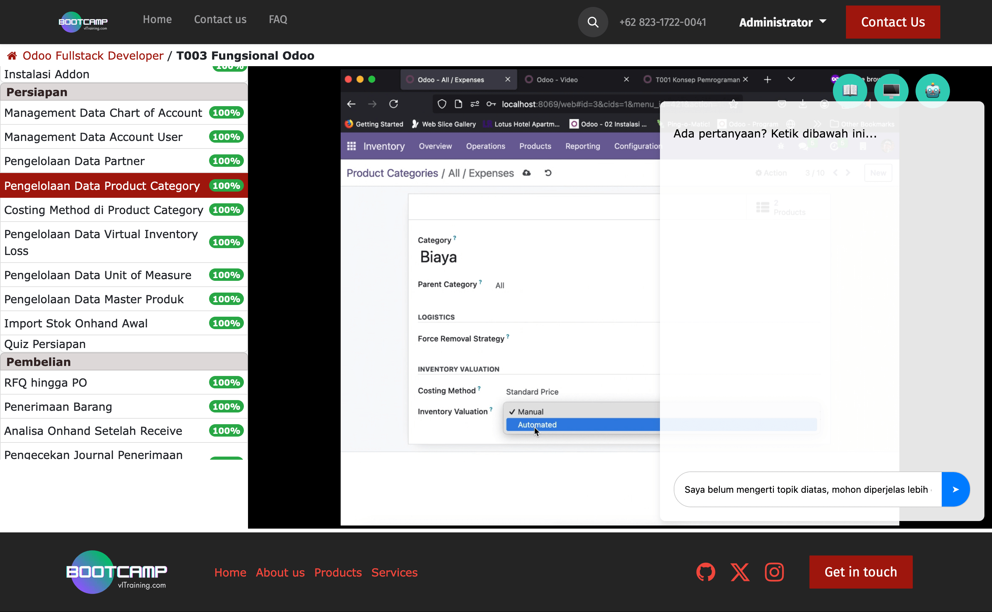Open Contact us in the top navigation

click(220, 19)
